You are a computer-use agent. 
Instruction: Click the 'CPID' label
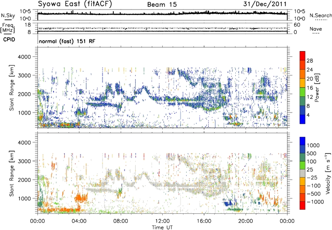point(9,39)
